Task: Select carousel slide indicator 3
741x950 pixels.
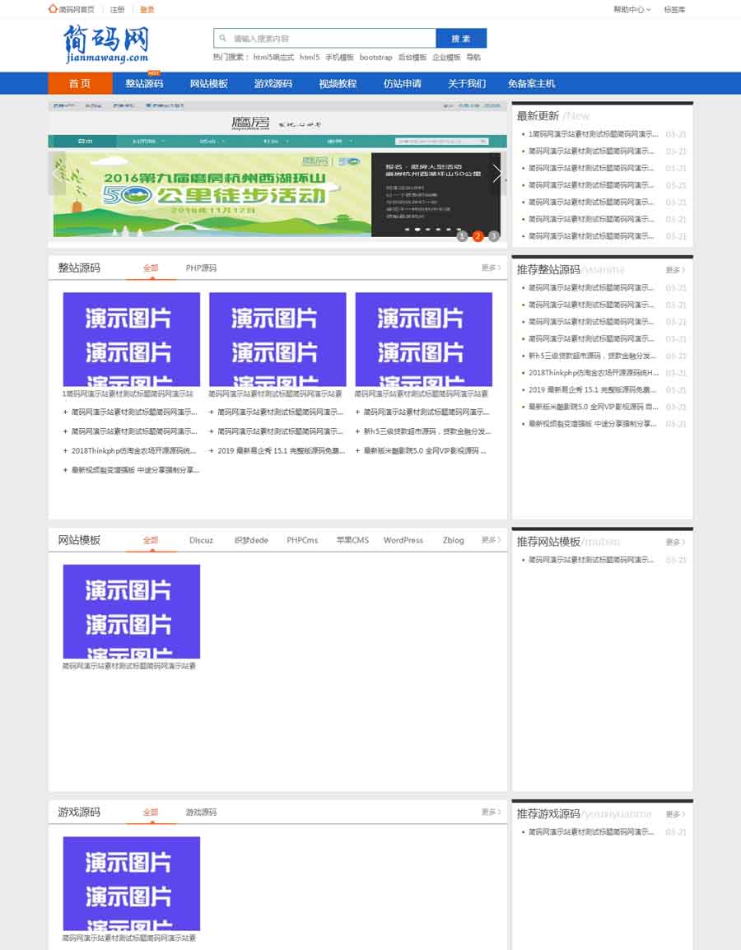Action: tap(493, 236)
